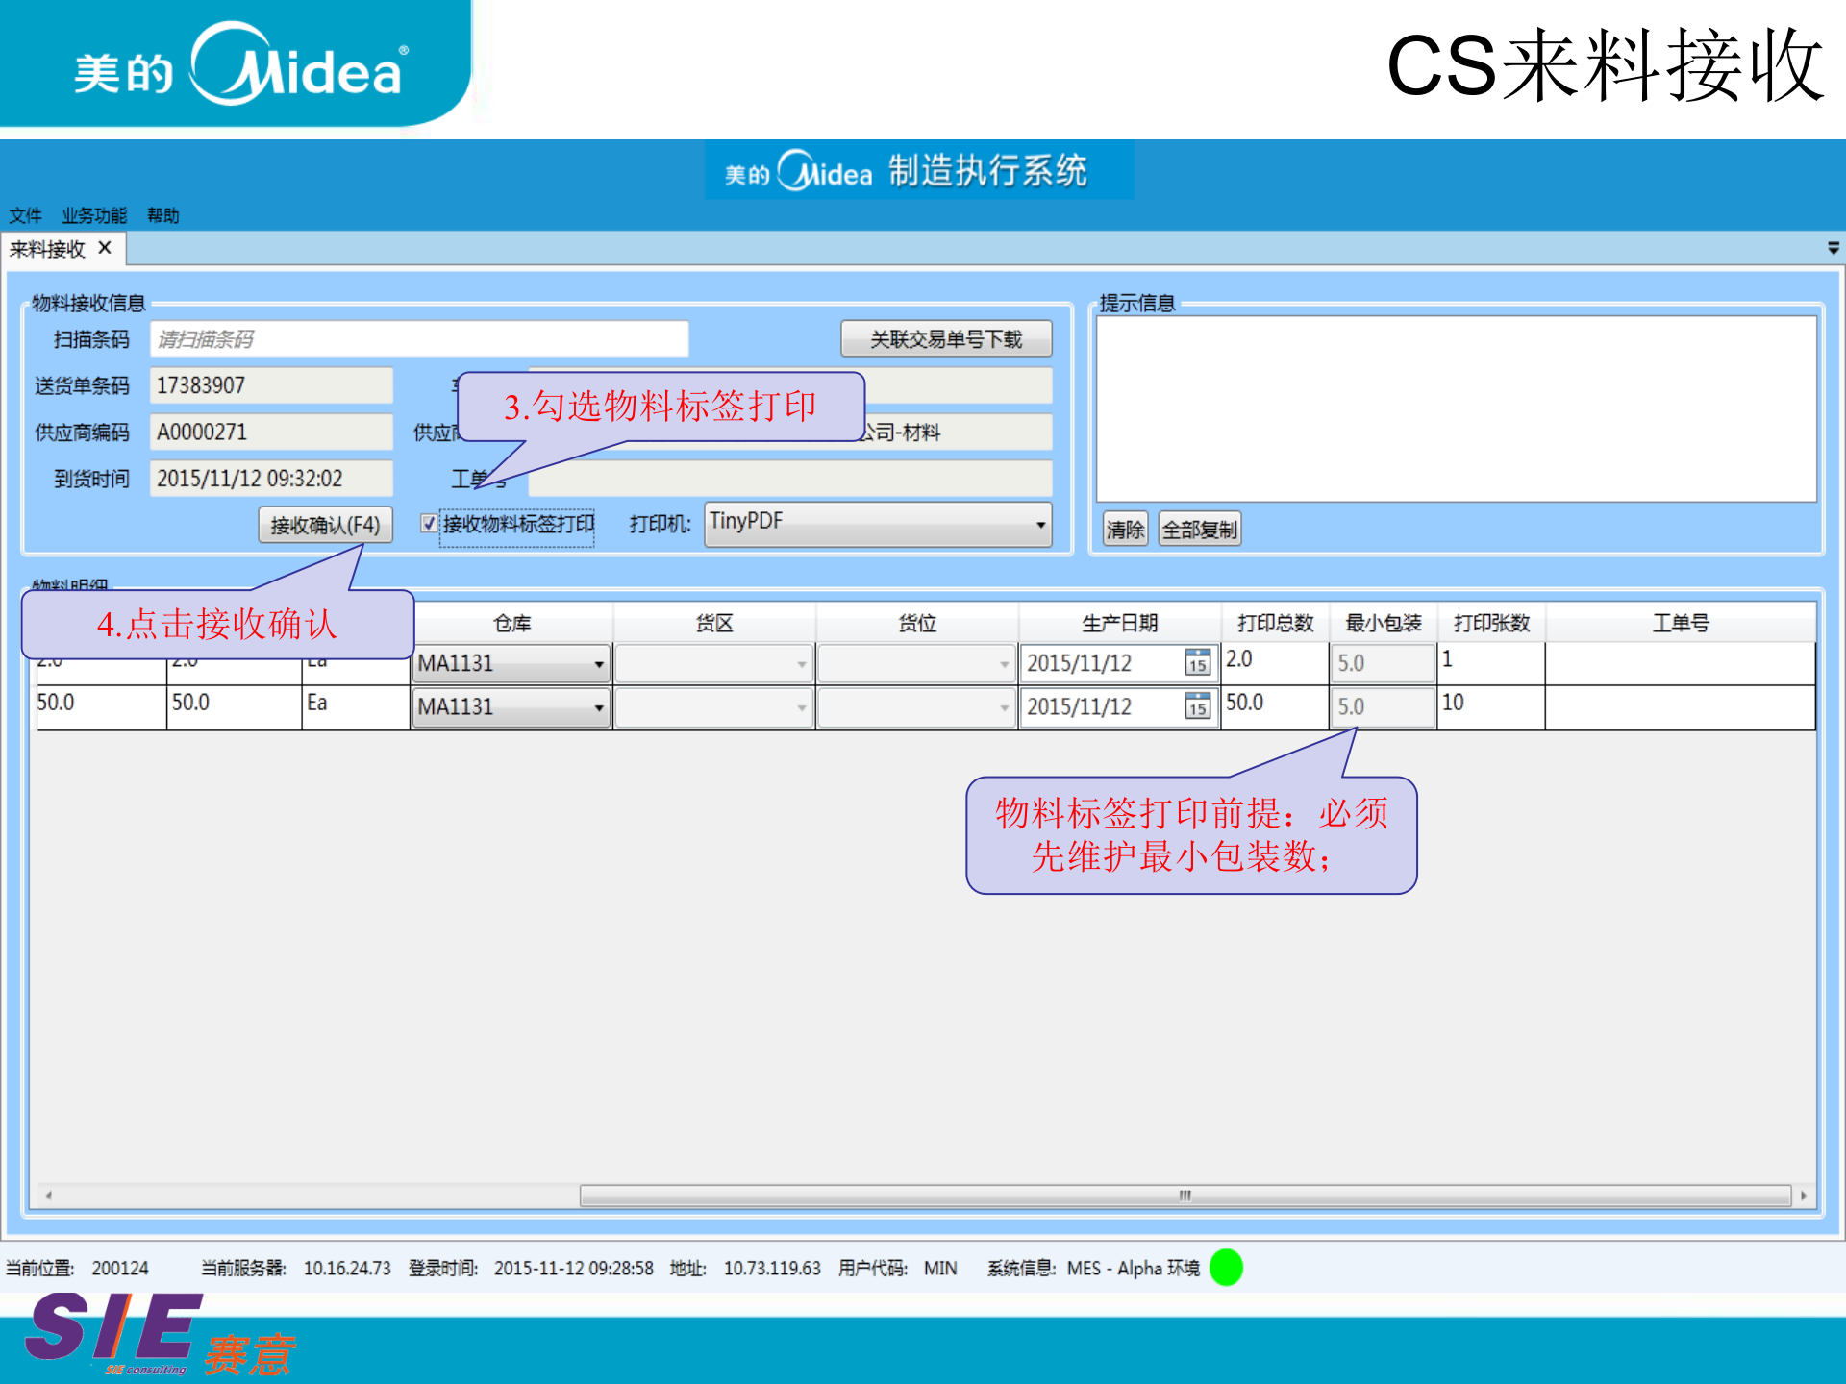This screenshot has width=1846, height=1384.
Task: Open the 帮助 menu
Action: tap(163, 215)
